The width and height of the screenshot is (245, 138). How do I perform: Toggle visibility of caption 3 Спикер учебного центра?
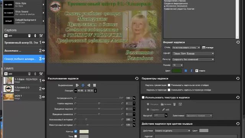pyautogui.click(x=43, y=59)
